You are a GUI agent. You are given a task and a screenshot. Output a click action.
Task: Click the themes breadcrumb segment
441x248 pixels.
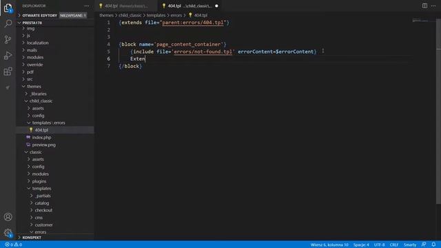pos(106,15)
